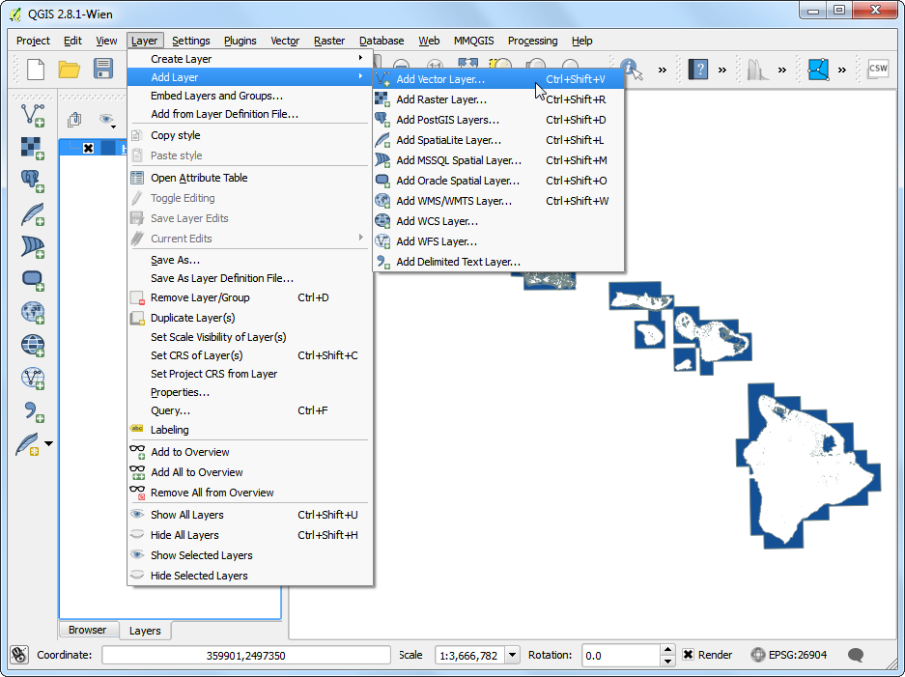Image resolution: width=905 pixels, height=677 pixels.
Task: Click the Add Vector Layer sidebar icon
Action: (32, 115)
